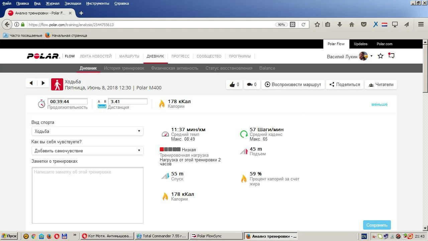Click the previous training arrow
This screenshot has width=428, height=241.
[31, 83]
